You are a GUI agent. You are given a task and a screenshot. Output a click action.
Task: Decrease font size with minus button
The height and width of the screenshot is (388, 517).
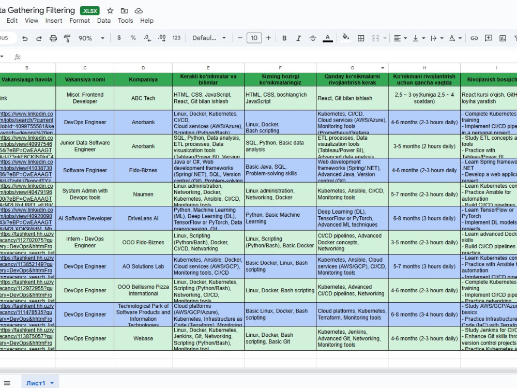240,38
